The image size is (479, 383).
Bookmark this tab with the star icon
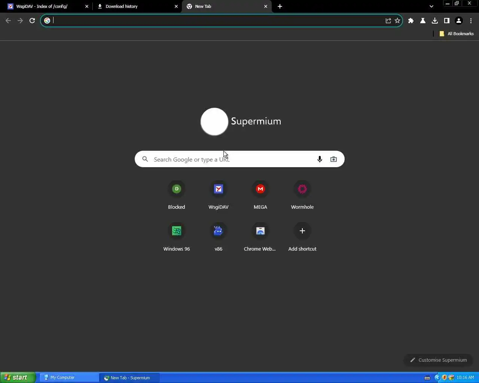click(x=397, y=21)
